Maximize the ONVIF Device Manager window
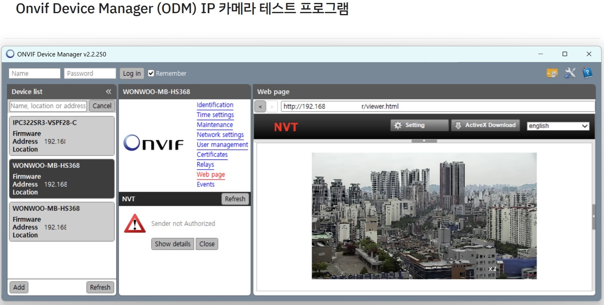The height and width of the screenshot is (305, 604). point(565,54)
